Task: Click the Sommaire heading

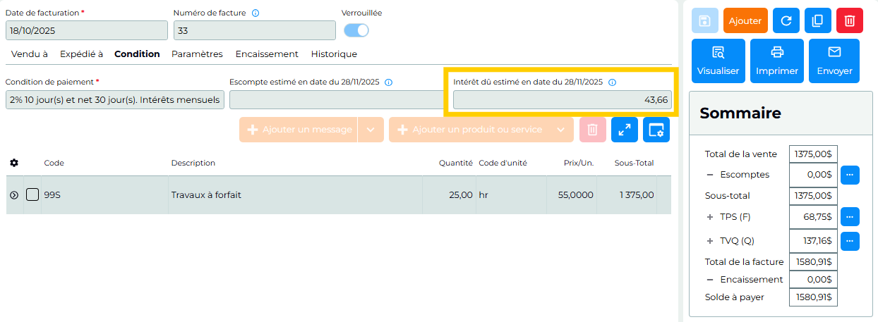Action: point(740,113)
